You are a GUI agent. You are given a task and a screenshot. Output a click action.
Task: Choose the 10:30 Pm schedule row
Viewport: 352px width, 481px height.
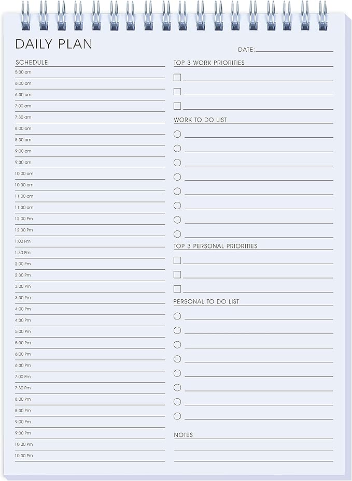click(x=90, y=456)
